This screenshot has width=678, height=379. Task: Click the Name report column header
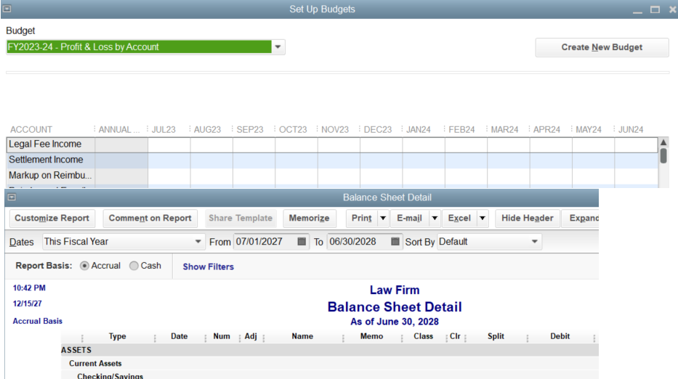[302, 336]
